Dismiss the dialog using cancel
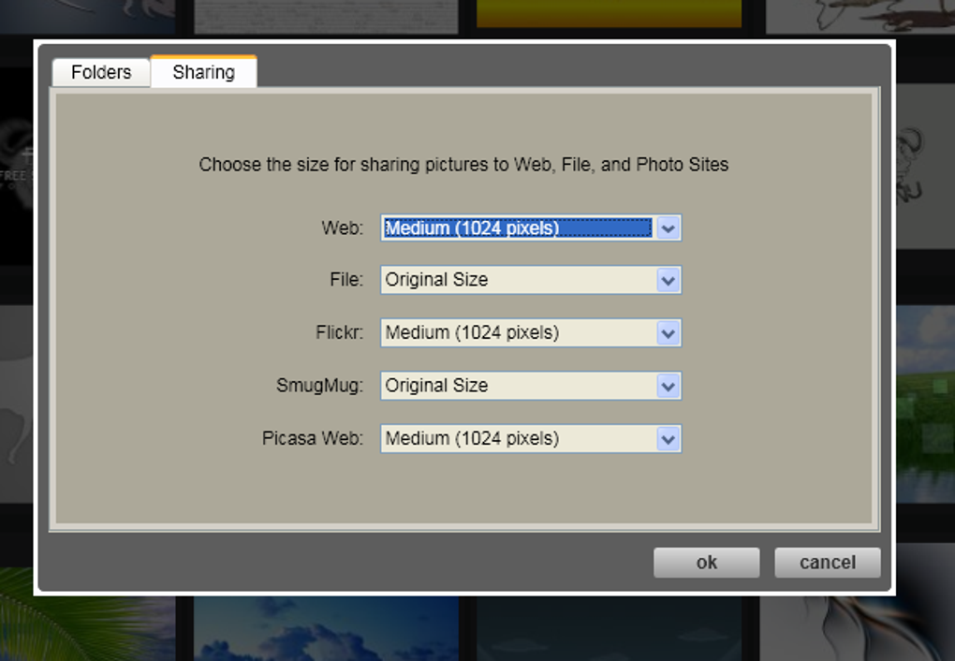The width and height of the screenshot is (955, 661). coord(827,562)
